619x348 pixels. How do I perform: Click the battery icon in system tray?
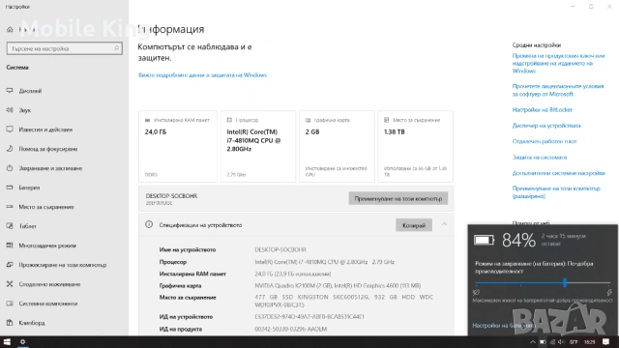[x=543, y=342]
